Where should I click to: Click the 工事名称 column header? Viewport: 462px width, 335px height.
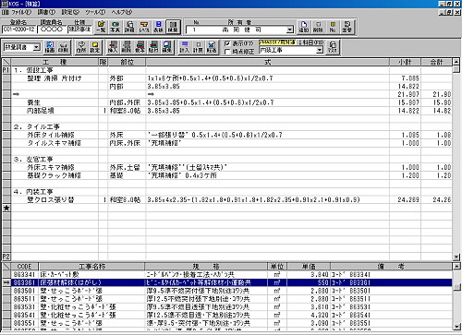coord(91,267)
